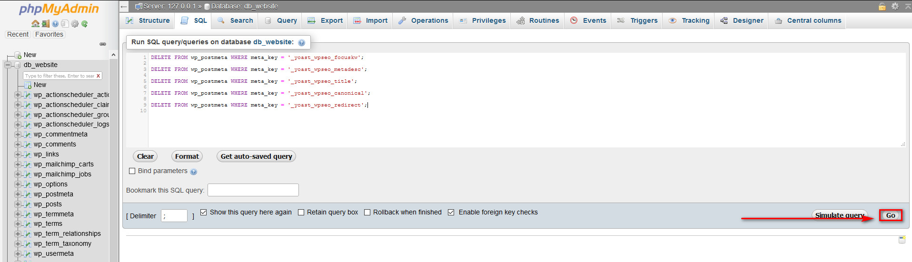Click the Clear button

(x=145, y=156)
